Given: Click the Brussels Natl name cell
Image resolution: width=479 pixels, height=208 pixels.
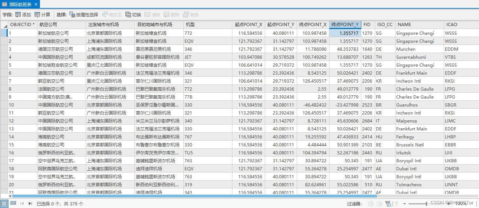Looking at the screenshot, I should (419, 145).
